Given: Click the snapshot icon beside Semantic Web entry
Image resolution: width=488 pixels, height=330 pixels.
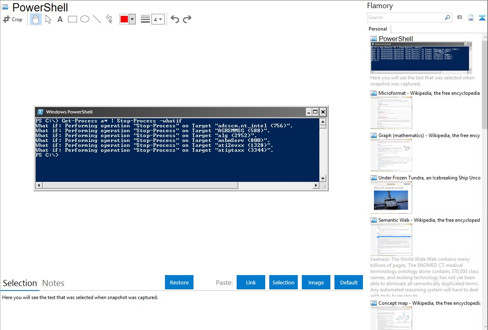Looking at the screenshot, I should pos(374,220).
